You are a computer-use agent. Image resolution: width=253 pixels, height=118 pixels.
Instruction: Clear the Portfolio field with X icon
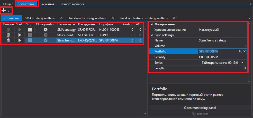coord(245,51)
